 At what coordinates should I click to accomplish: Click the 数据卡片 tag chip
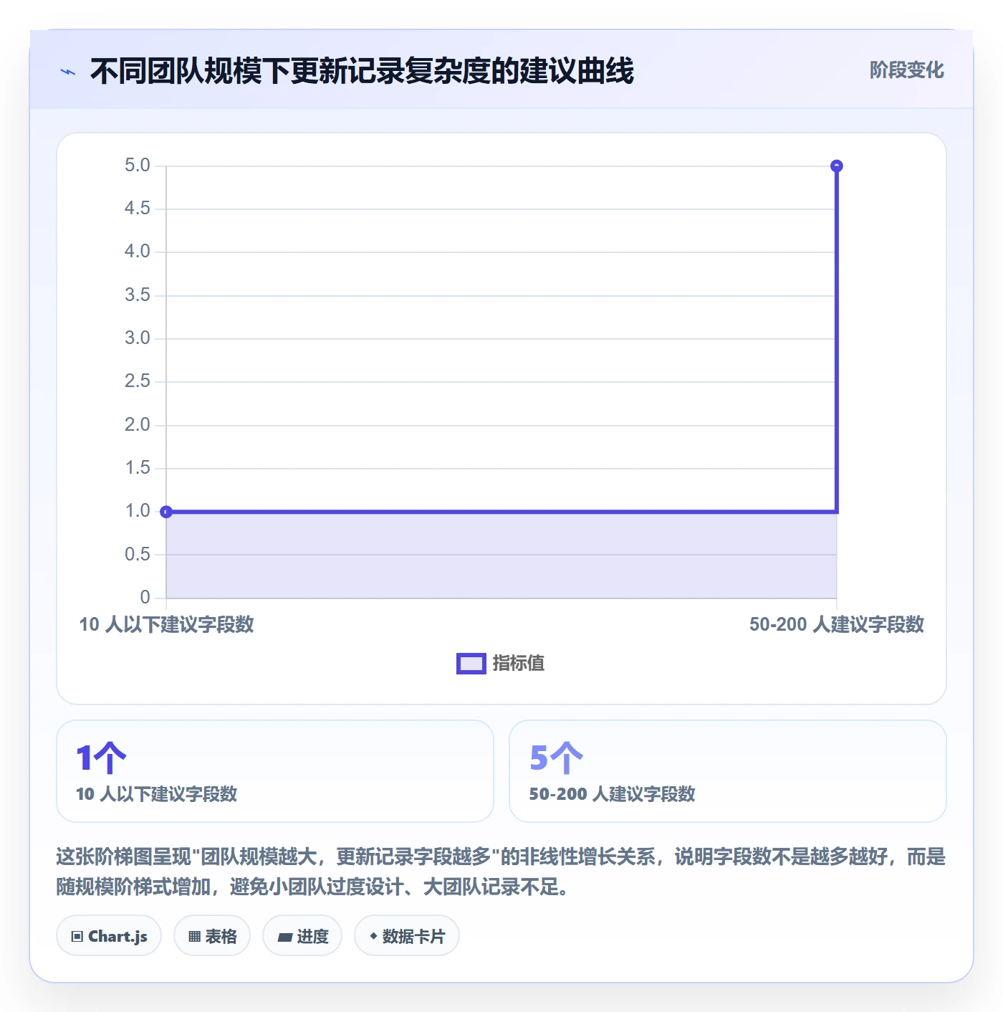click(x=407, y=936)
